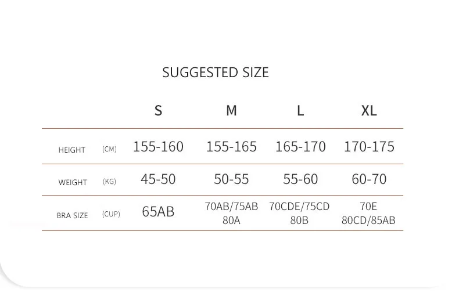The height and width of the screenshot is (307, 459).
Task: Click the 170-175 height value
Action: tap(369, 147)
